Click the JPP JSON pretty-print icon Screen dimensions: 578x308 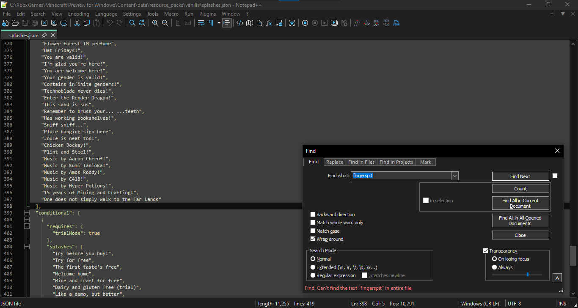pyautogui.click(x=377, y=23)
